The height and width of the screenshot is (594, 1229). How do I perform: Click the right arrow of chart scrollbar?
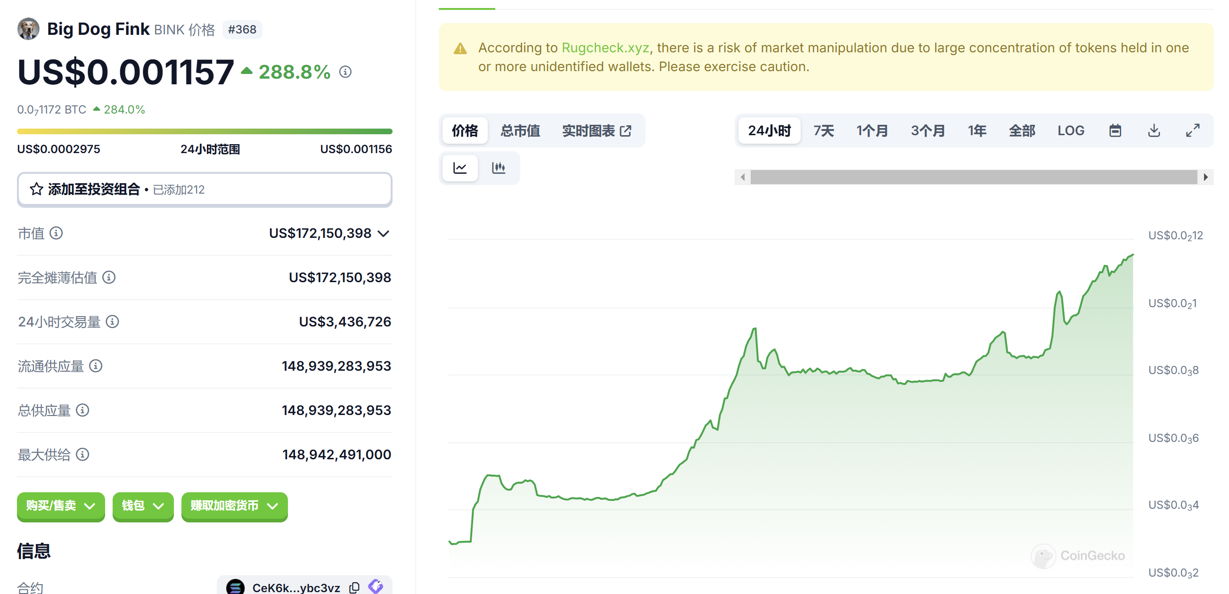(1206, 177)
